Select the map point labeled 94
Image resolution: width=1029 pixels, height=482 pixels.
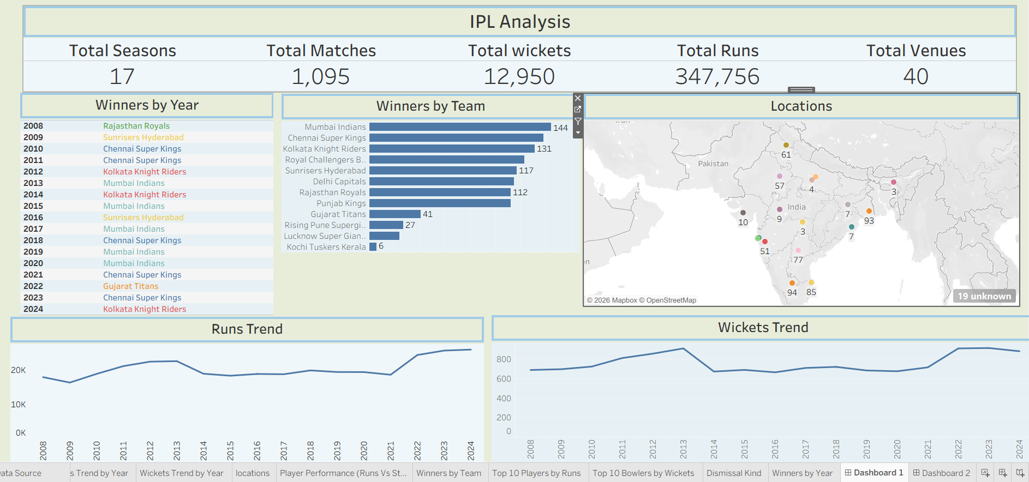coord(792,283)
